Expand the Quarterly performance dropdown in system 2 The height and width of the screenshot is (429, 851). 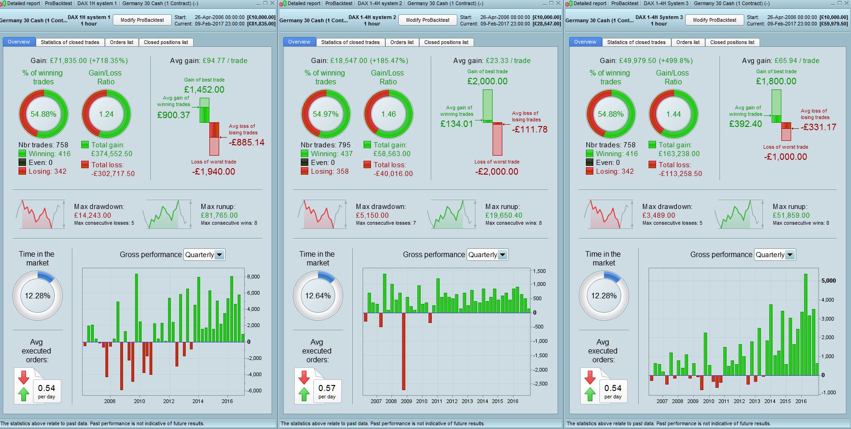click(x=487, y=254)
